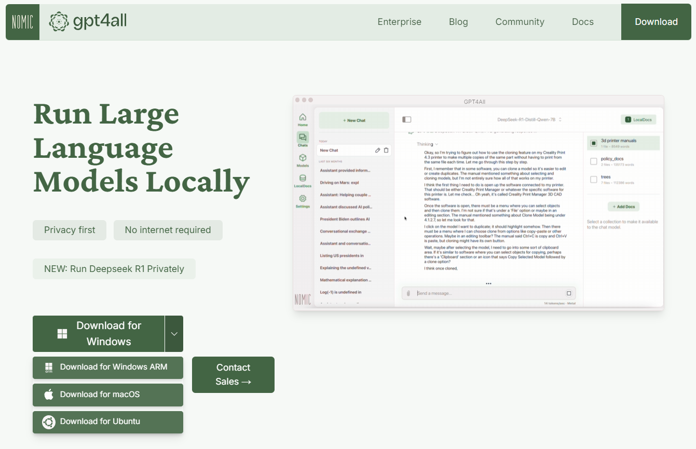Check the trees collection checkbox
This screenshot has height=449, width=696.
click(594, 180)
